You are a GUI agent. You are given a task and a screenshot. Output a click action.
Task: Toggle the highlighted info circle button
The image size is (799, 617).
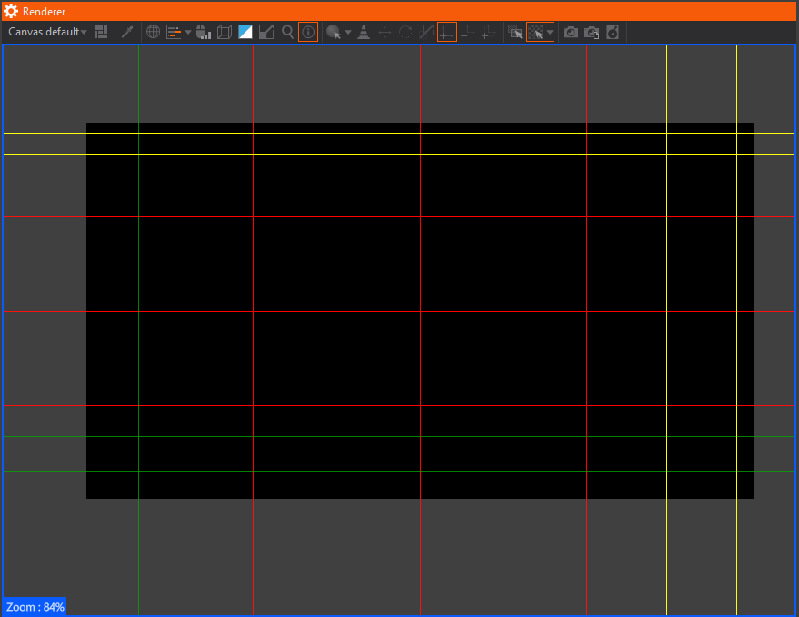click(x=308, y=32)
